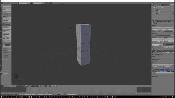Toggle the Full Sample checkbox
The height and width of the screenshot is (98, 175).
(x=153, y=53)
